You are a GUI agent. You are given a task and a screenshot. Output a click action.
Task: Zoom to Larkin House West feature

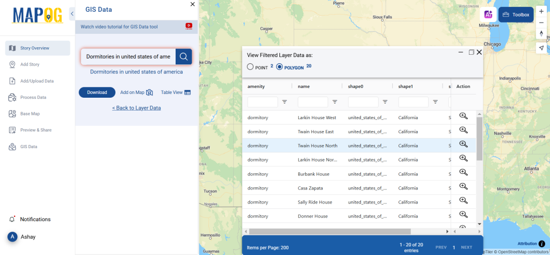[x=463, y=116]
